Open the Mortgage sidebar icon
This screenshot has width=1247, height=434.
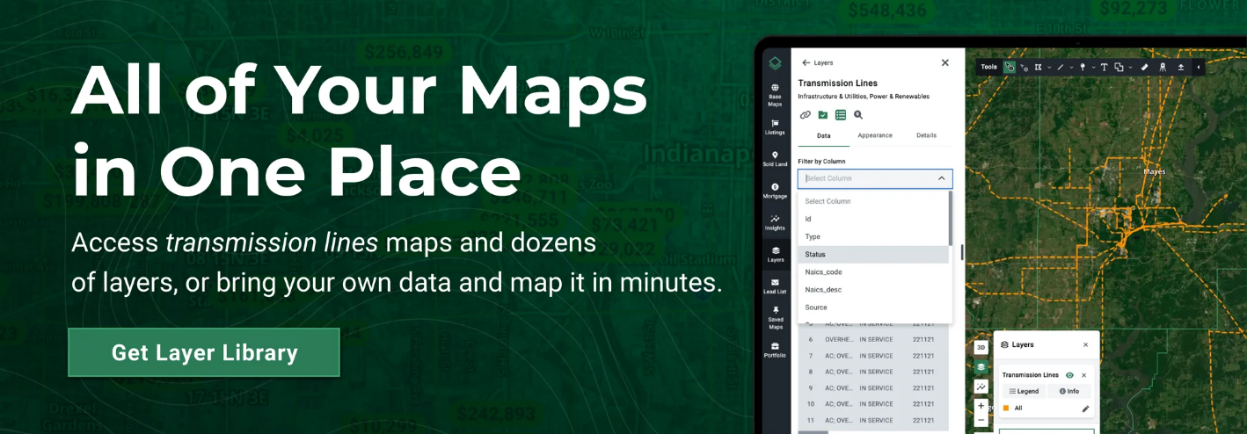point(775,190)
